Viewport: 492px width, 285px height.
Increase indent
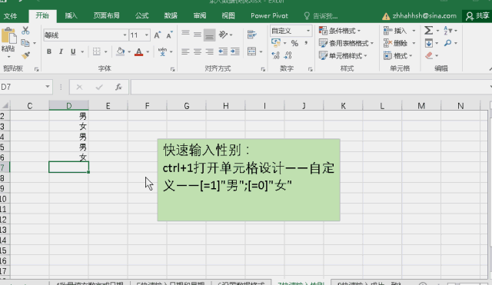point(235,51)
